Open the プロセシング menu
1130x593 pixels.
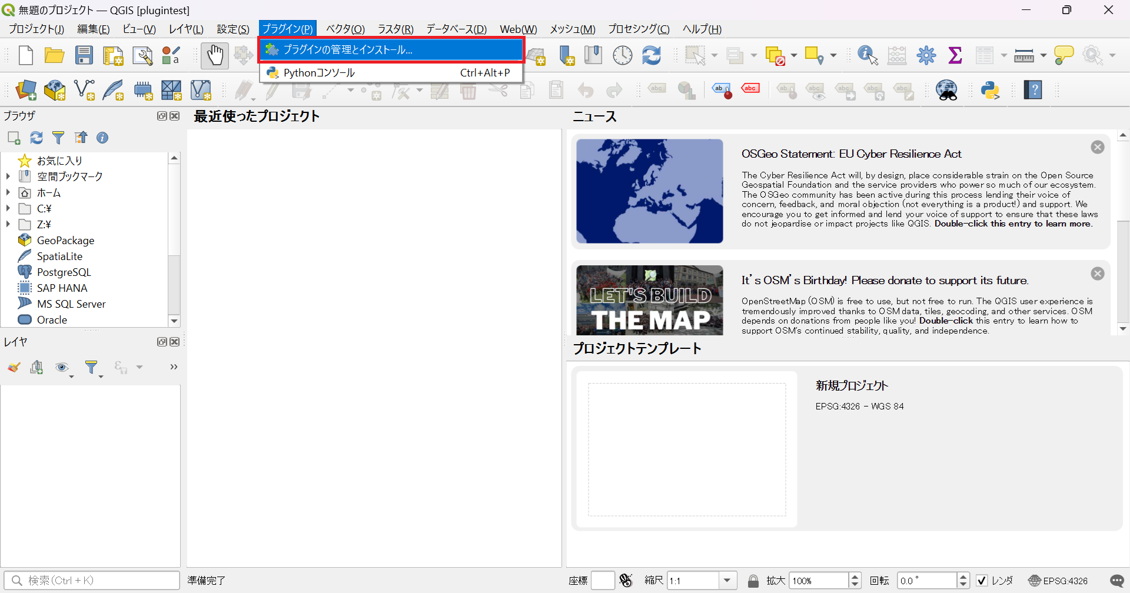[x=639, y=29]
